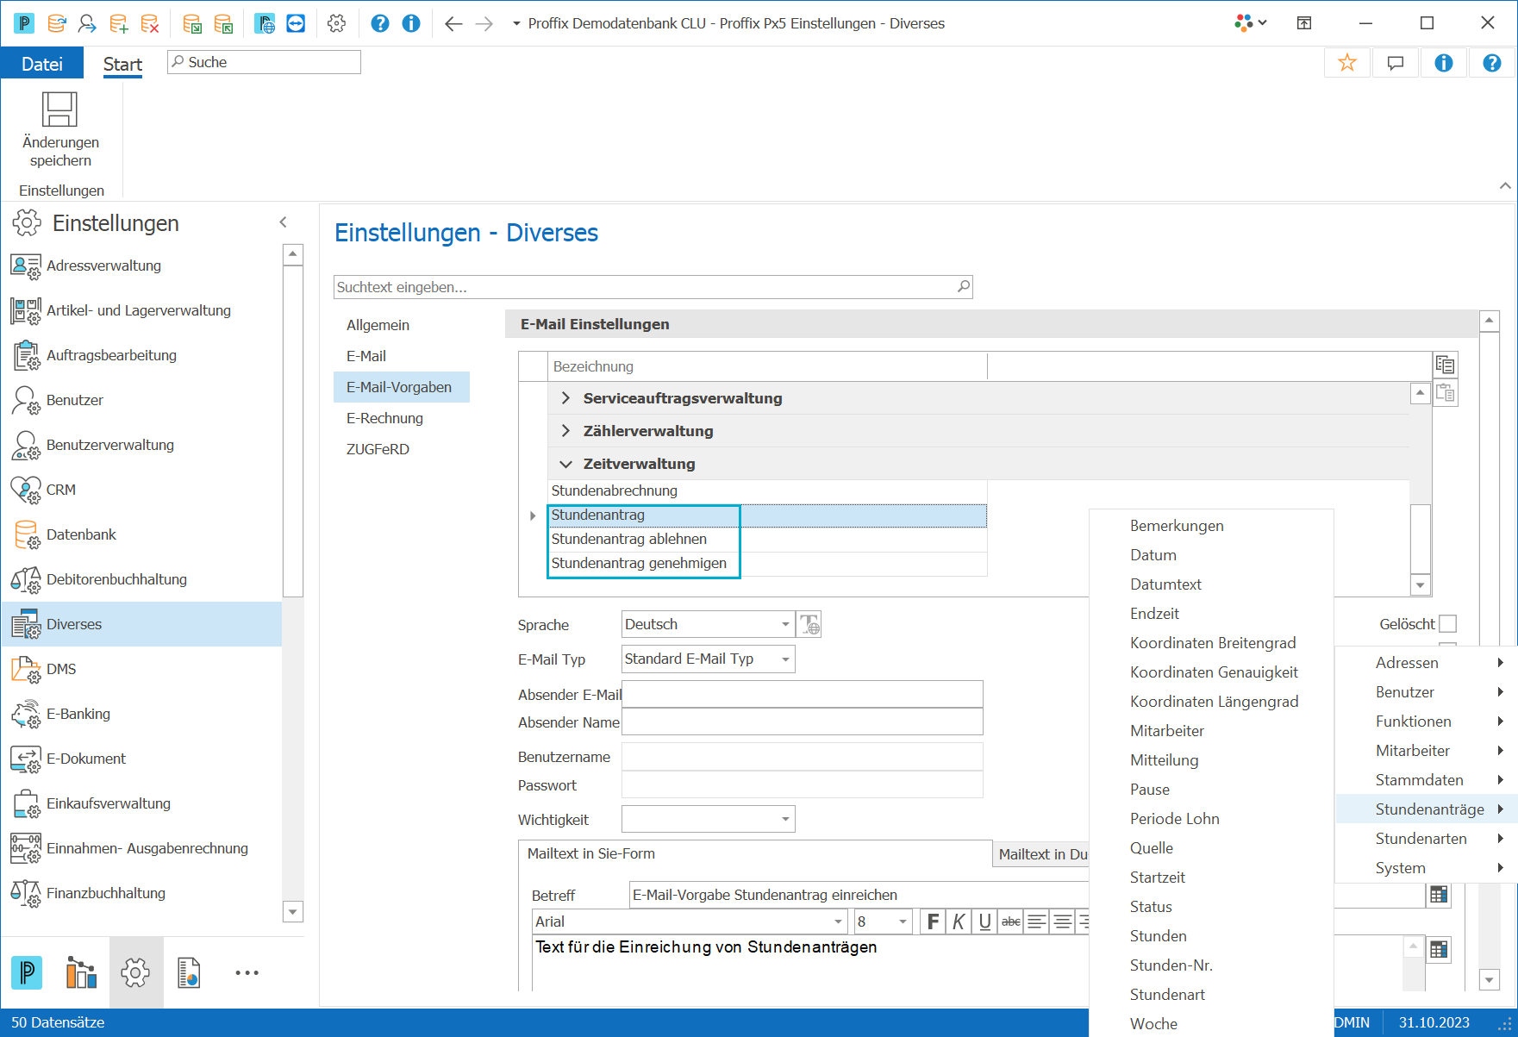Click the copy icon beside Bezeichnung grid
This screenshot has height=1037, width=1518.
click(x=1446, y=365)
